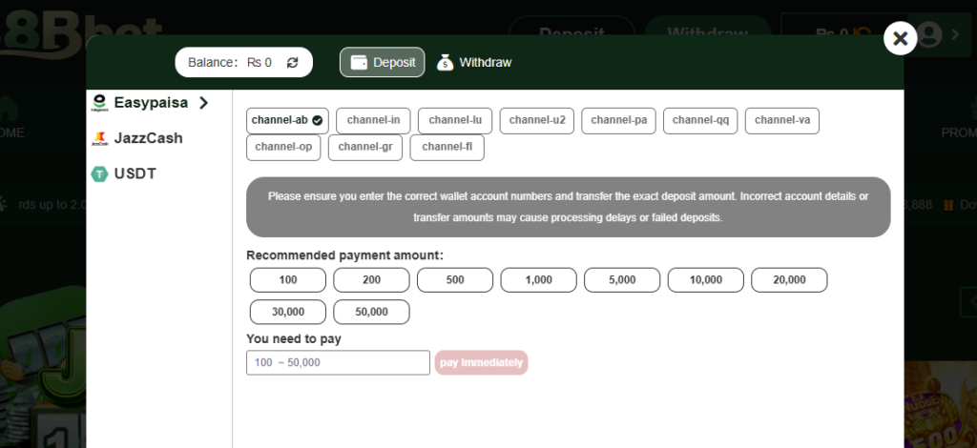977x448 pixels.
Task: Select channel-pa option
Action: coord(618,121)
